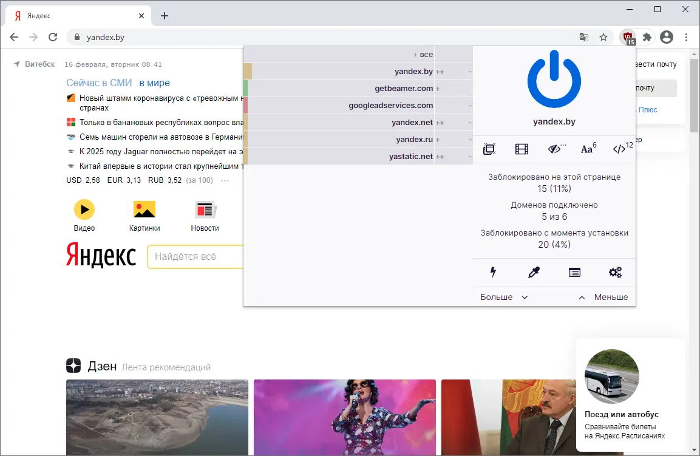Open Поезд или автобус promo card
This screenshot has width=700, height=456.
[630, 395]
